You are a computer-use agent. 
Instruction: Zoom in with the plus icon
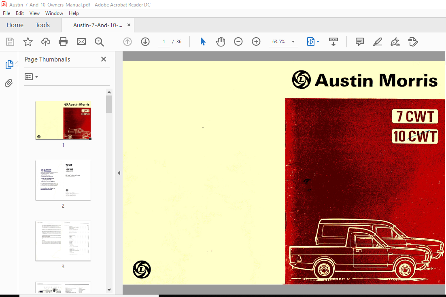256,42
